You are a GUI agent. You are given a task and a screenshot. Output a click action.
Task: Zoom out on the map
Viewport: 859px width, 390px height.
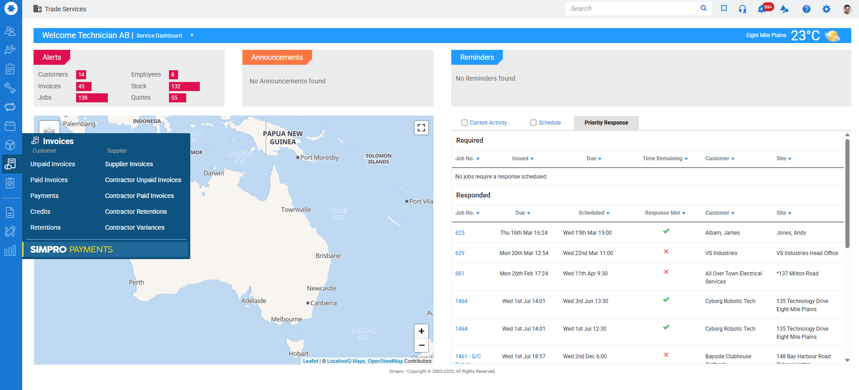pos(421,345)
